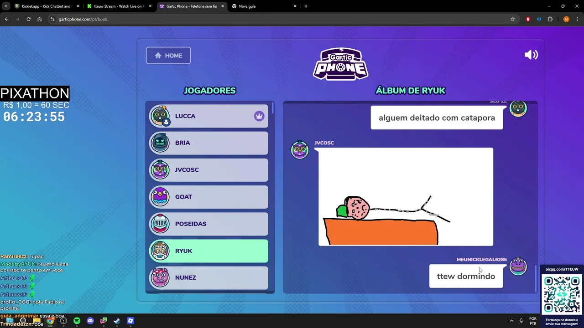This screenshot has width=584, height=328.
Task: Click the ÁLBUM DE RYUK heading
Action: 410,91
